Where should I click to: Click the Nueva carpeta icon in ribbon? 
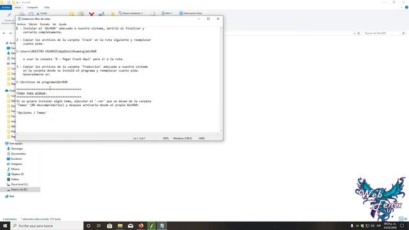click(112, 13)
